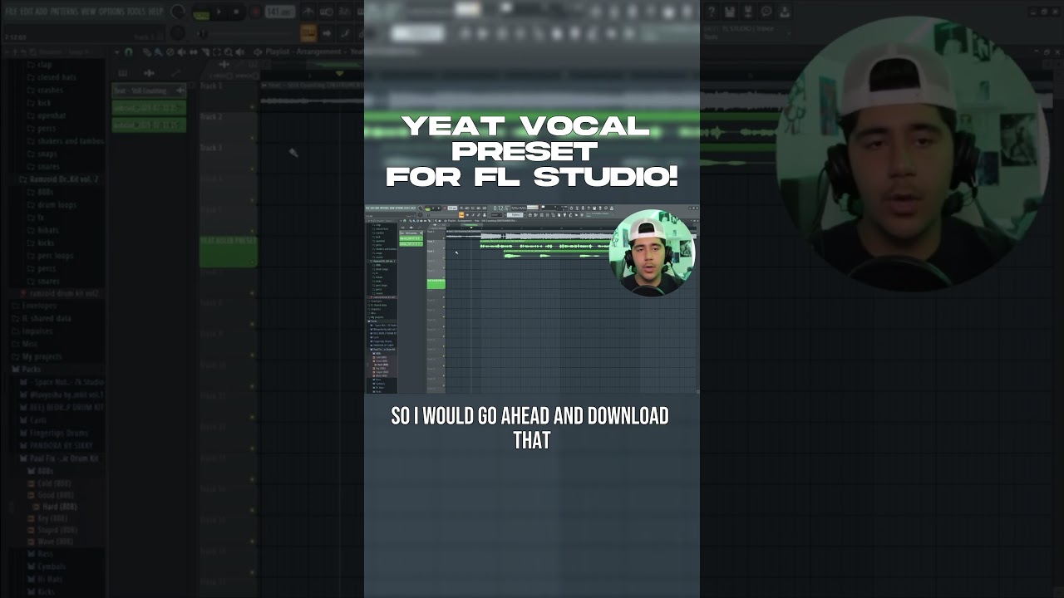Open the HELP menu

(x=155, y=12)
